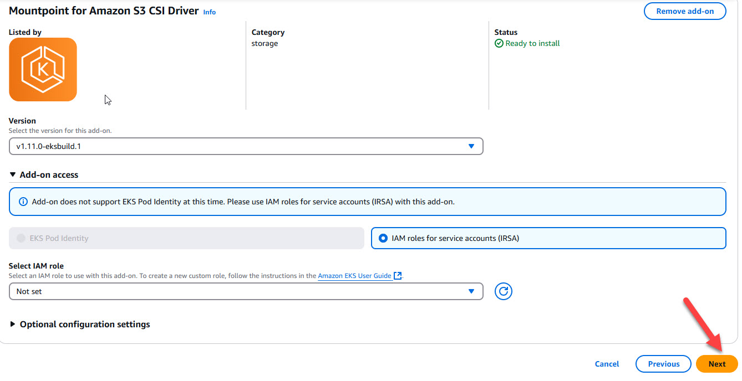Go to the Next step

click(x=716, y=364)
